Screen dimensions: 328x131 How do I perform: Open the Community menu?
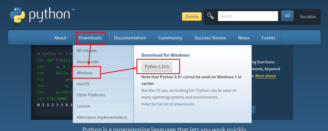170,38
